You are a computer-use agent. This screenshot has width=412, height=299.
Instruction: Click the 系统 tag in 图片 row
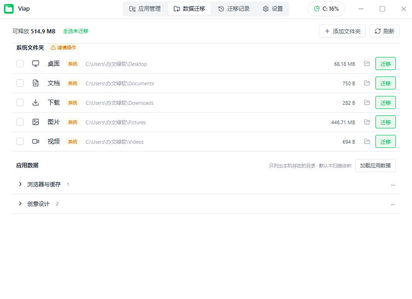[73, 122]
